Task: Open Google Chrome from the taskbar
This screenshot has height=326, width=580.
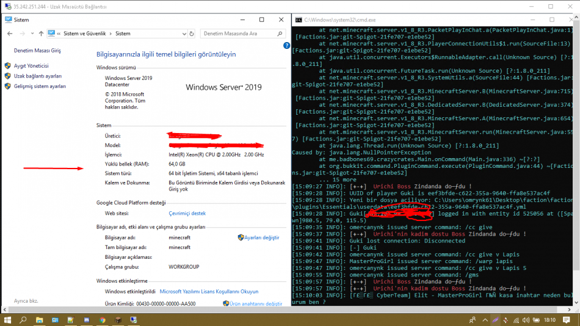Action: (x=103, y=320)
